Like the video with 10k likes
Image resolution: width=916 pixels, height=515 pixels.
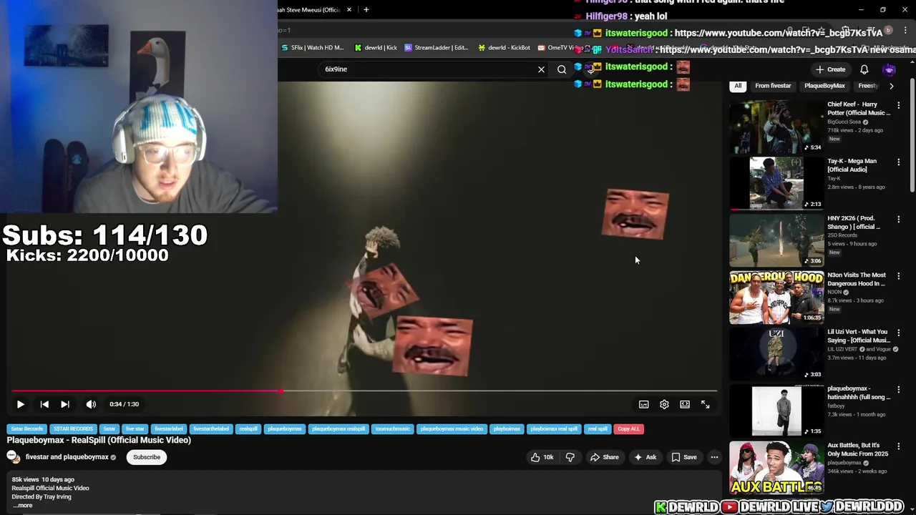pos(542,457)
